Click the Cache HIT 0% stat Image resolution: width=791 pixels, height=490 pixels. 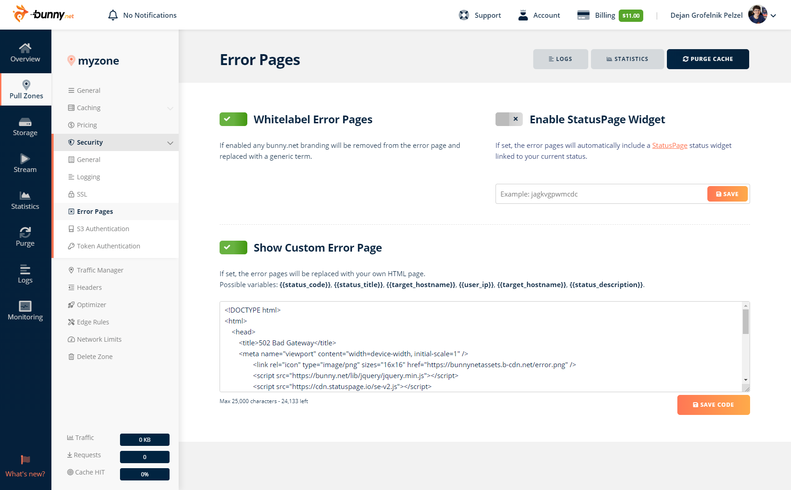pyautogui.click(x=145, y=474)
